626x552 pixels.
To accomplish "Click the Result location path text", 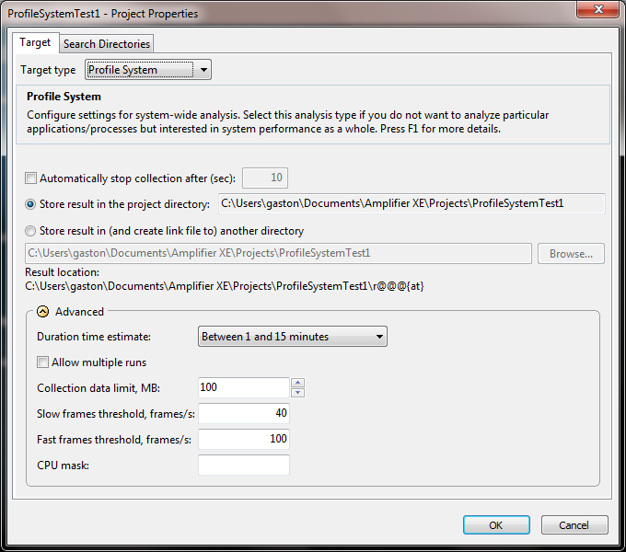I will [x=225, y=286].
